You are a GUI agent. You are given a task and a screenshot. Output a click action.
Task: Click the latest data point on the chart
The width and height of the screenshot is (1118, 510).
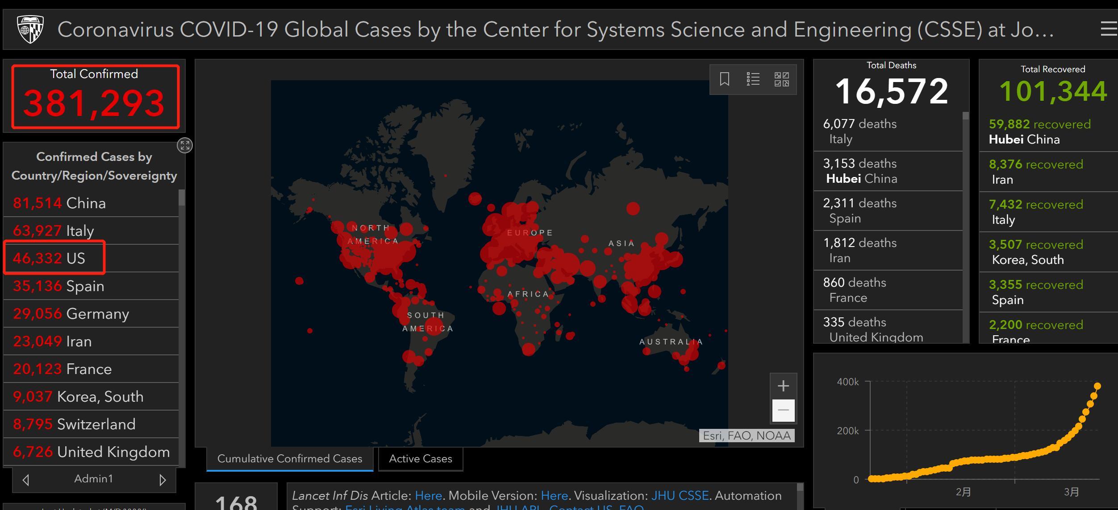[1097, 386]
